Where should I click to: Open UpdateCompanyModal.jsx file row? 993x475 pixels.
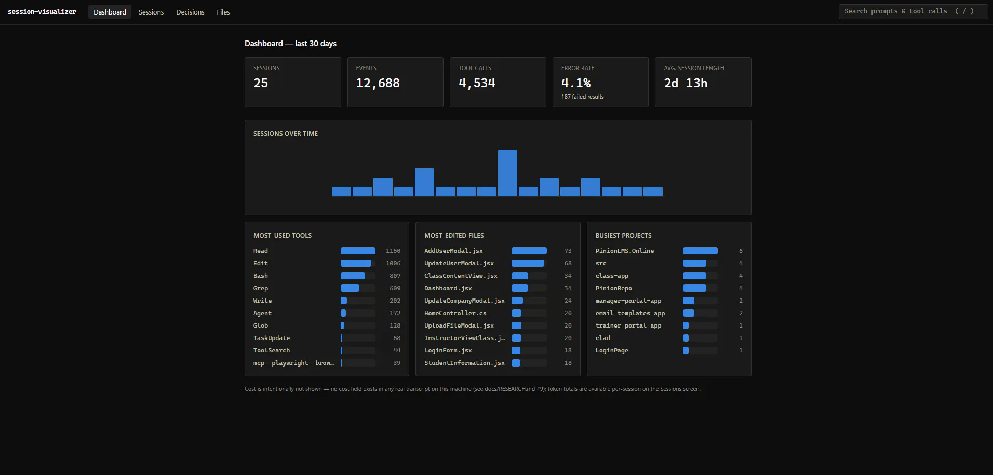(x=498, y=301)
